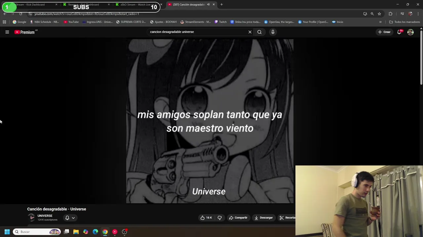Install the YouTube app from the address bar
The height and width of the screenshot is (237, 423).
[x=365, y=14]
